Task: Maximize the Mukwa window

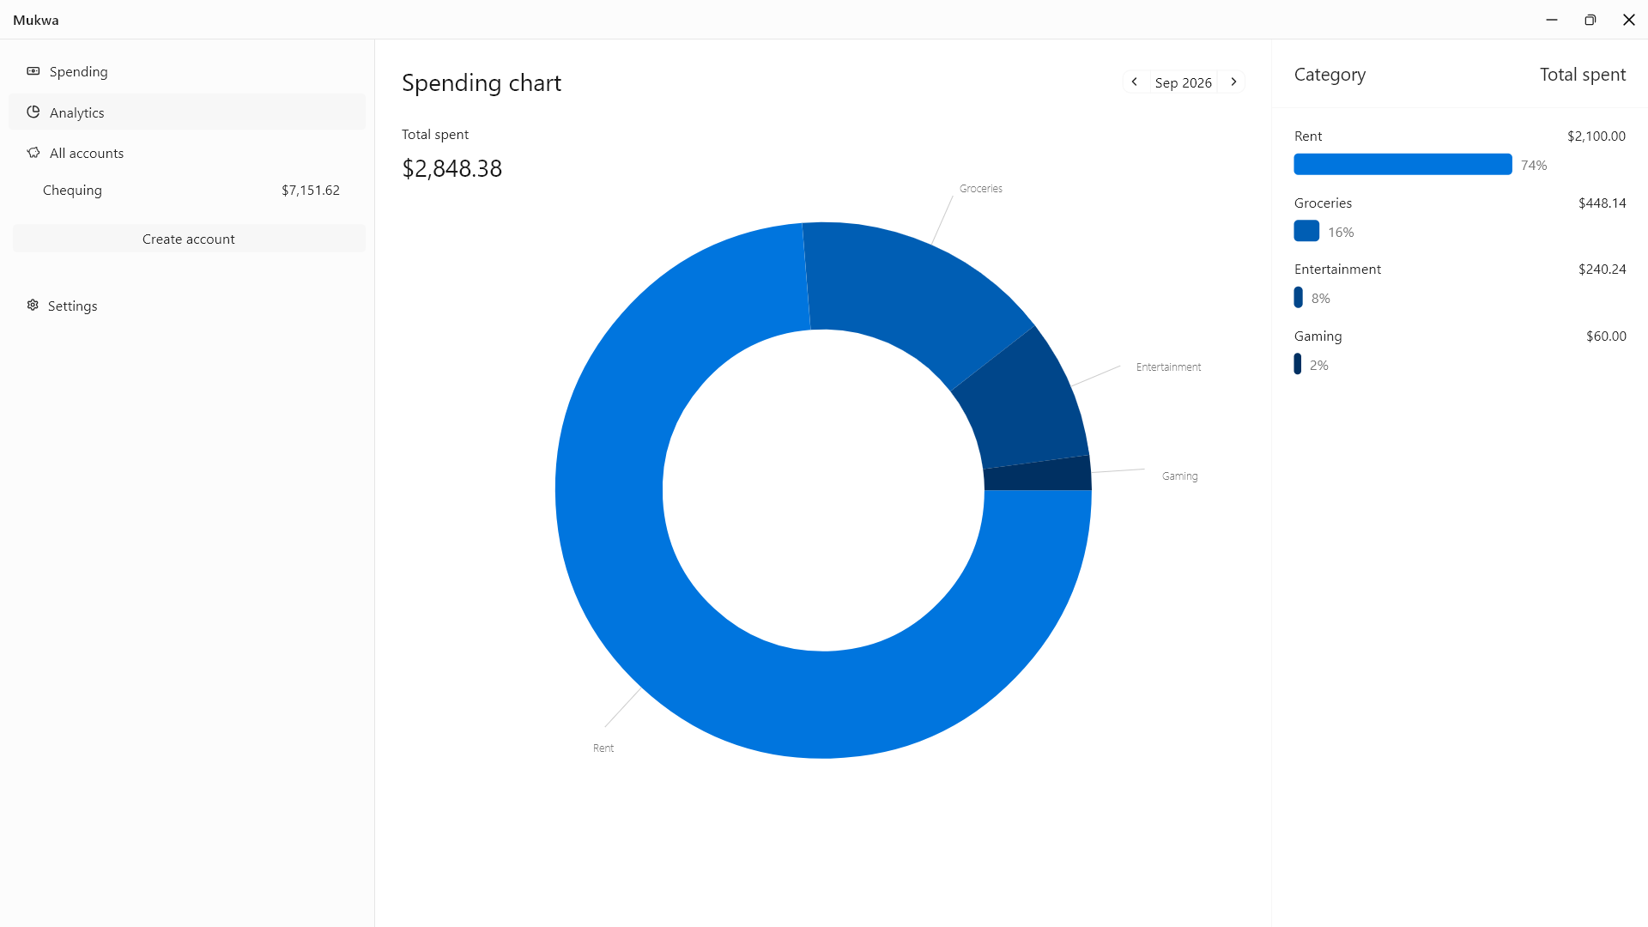Action: pos(1590,20)
